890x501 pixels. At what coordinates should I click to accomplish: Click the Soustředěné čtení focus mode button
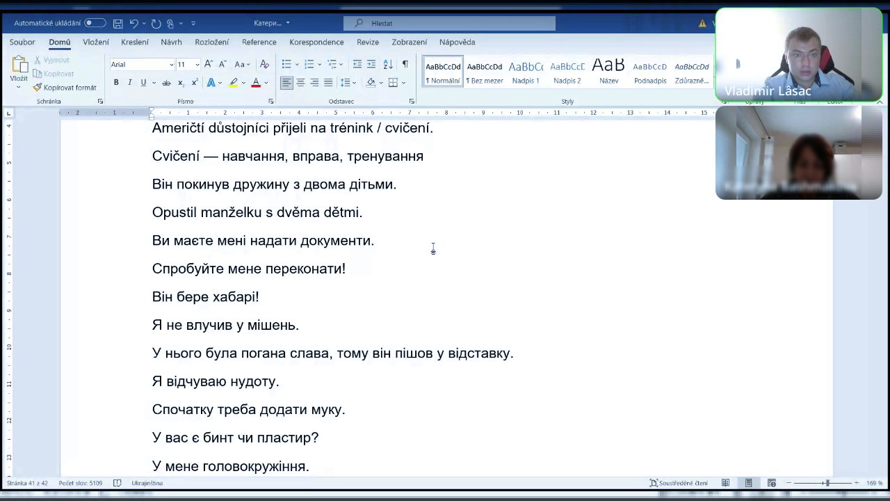coord(679,483)
